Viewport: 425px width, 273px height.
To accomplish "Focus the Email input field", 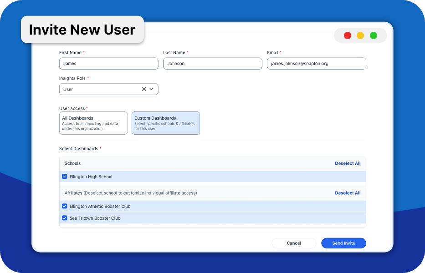I will [x=316, y=64].
